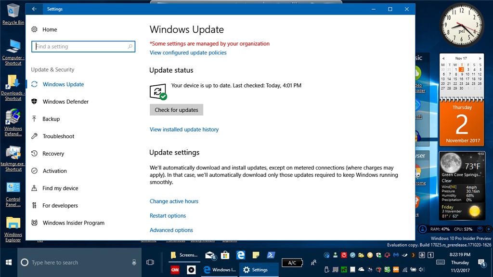Click the Settings back arrow
493x277 pixels.
tap(34, 9)
